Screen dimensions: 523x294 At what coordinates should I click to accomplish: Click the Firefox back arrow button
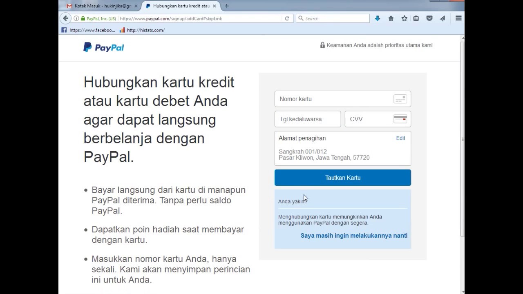coord(65,18)
